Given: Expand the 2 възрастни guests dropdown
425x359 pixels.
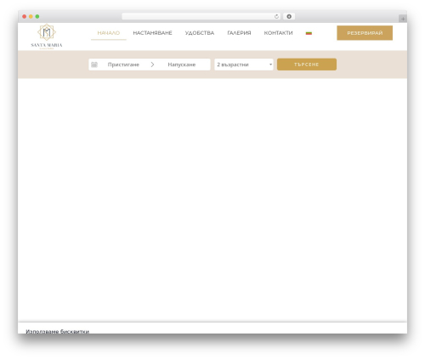Looking at the screenshot, I should pos(244,65).
